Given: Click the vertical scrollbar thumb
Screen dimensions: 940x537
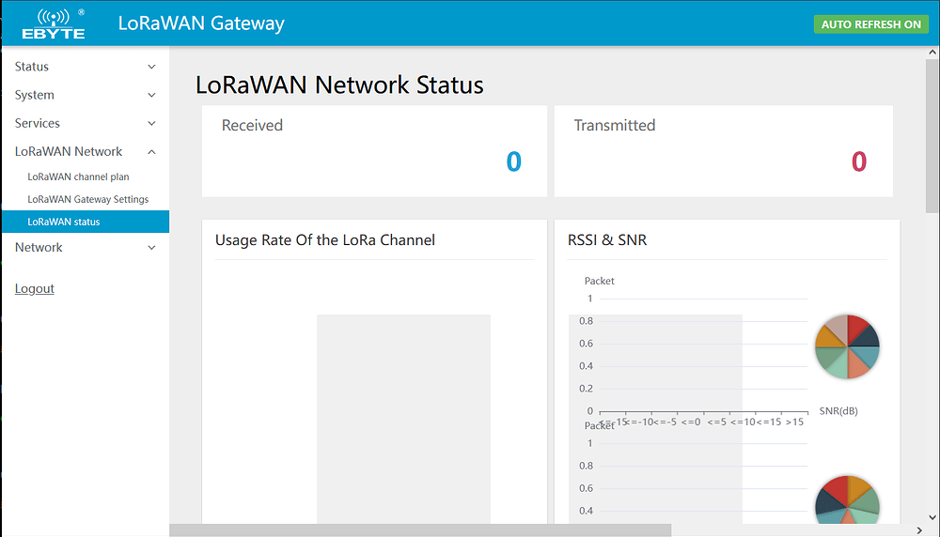Looking at the screenshot, I should (x=932, y=131).
